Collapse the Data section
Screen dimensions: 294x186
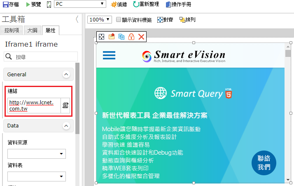[x=66, y=126]
